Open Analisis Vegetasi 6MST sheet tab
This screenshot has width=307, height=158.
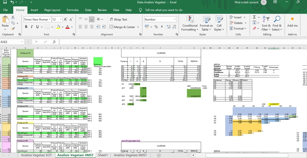130,155
